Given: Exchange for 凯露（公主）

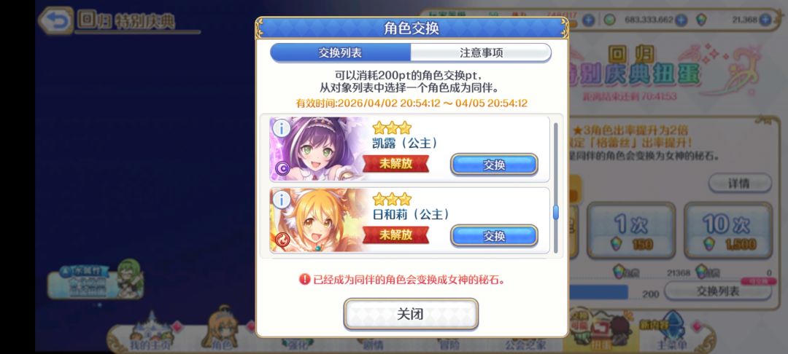Looking at the screenshot, I should 494,165.
